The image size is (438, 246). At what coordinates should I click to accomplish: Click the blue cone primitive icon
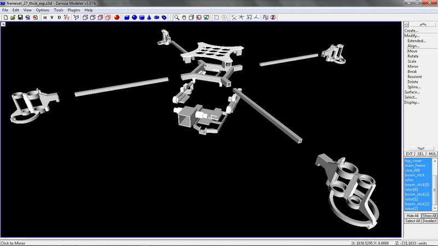click(149, 17)
